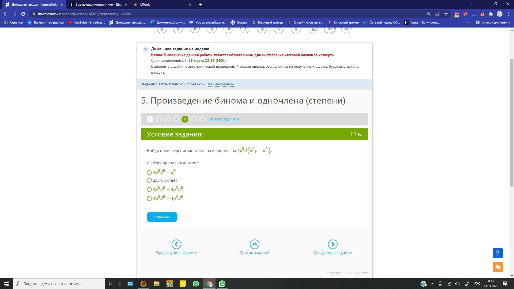Open the tab search dropdown arrow

471,4
